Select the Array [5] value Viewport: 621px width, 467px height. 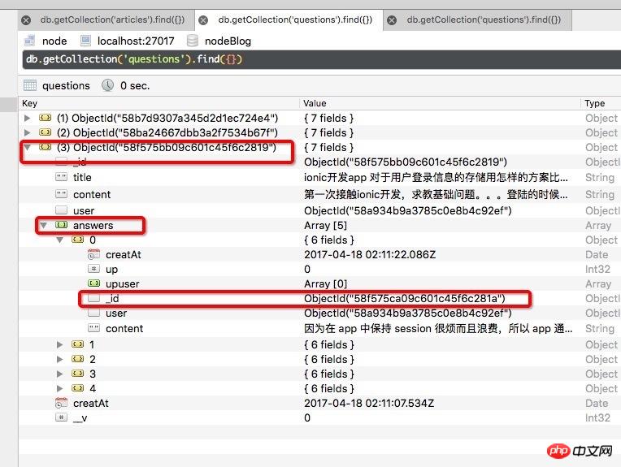(x=326, y=225)
